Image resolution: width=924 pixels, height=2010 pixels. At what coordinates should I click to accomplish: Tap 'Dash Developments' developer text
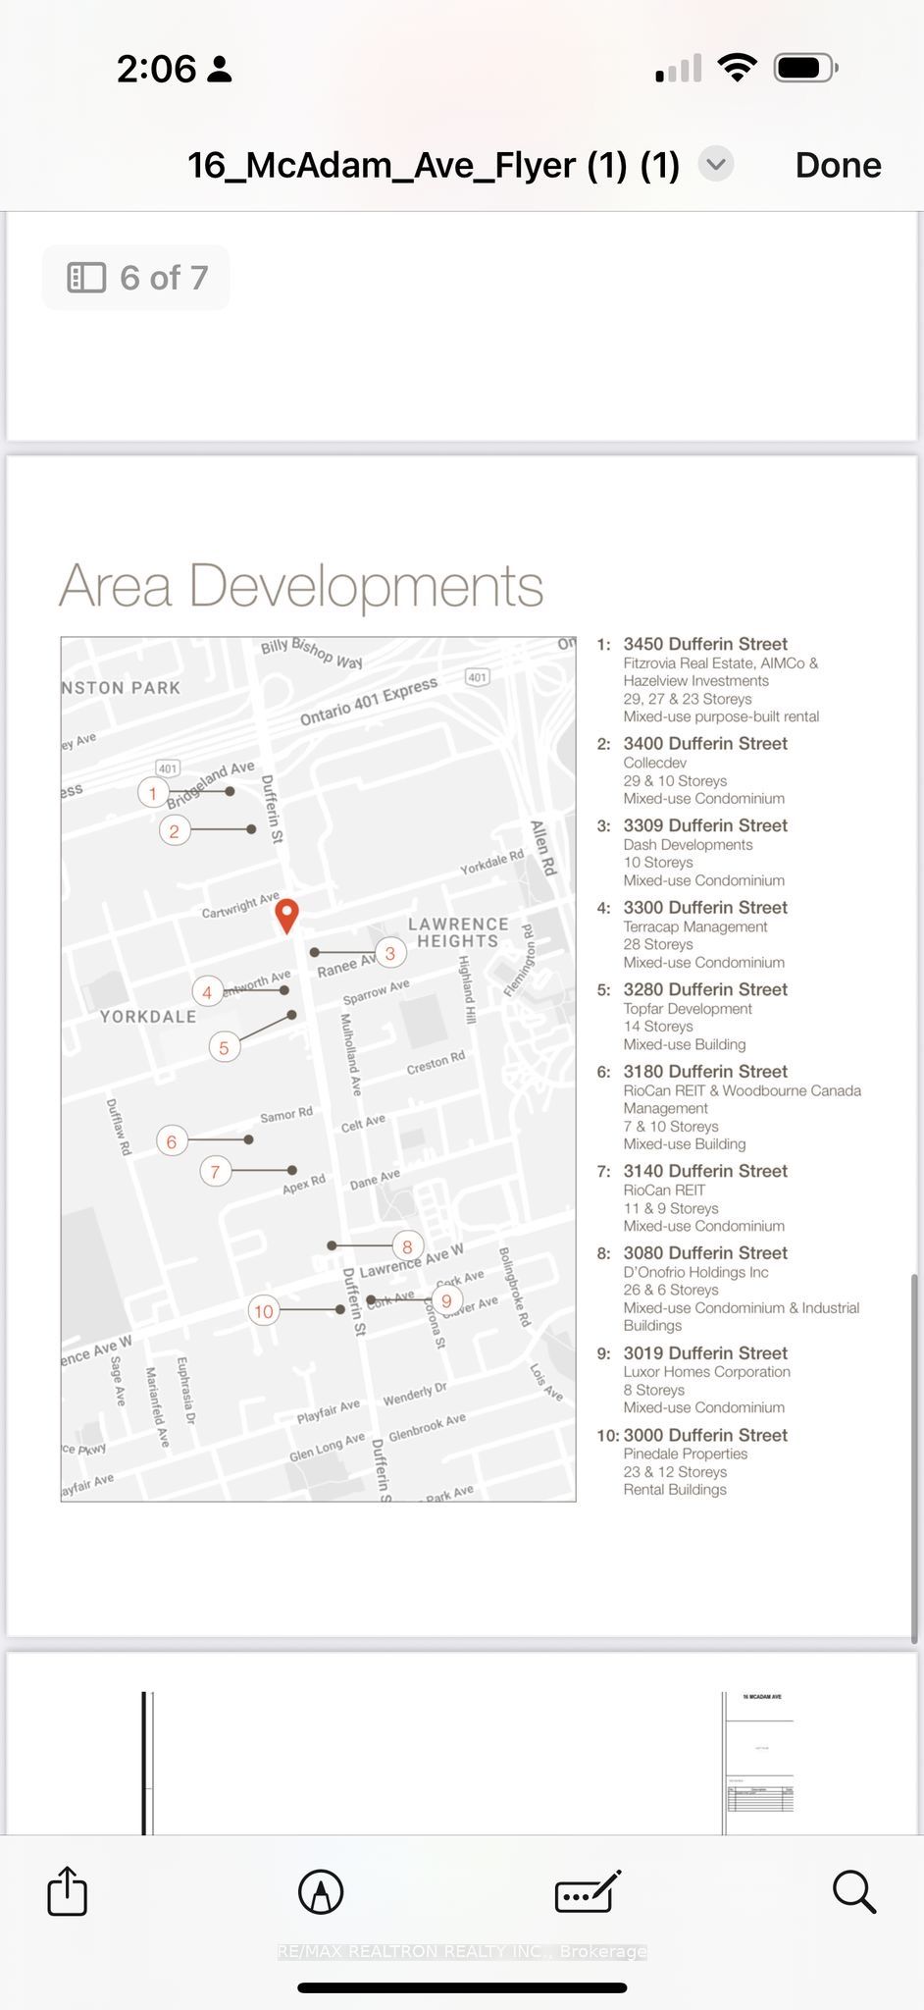[688, 844]
